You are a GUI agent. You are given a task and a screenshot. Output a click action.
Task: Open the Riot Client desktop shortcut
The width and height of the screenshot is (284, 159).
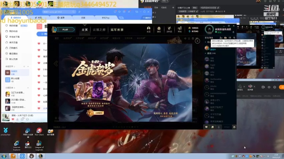point(39,131)
